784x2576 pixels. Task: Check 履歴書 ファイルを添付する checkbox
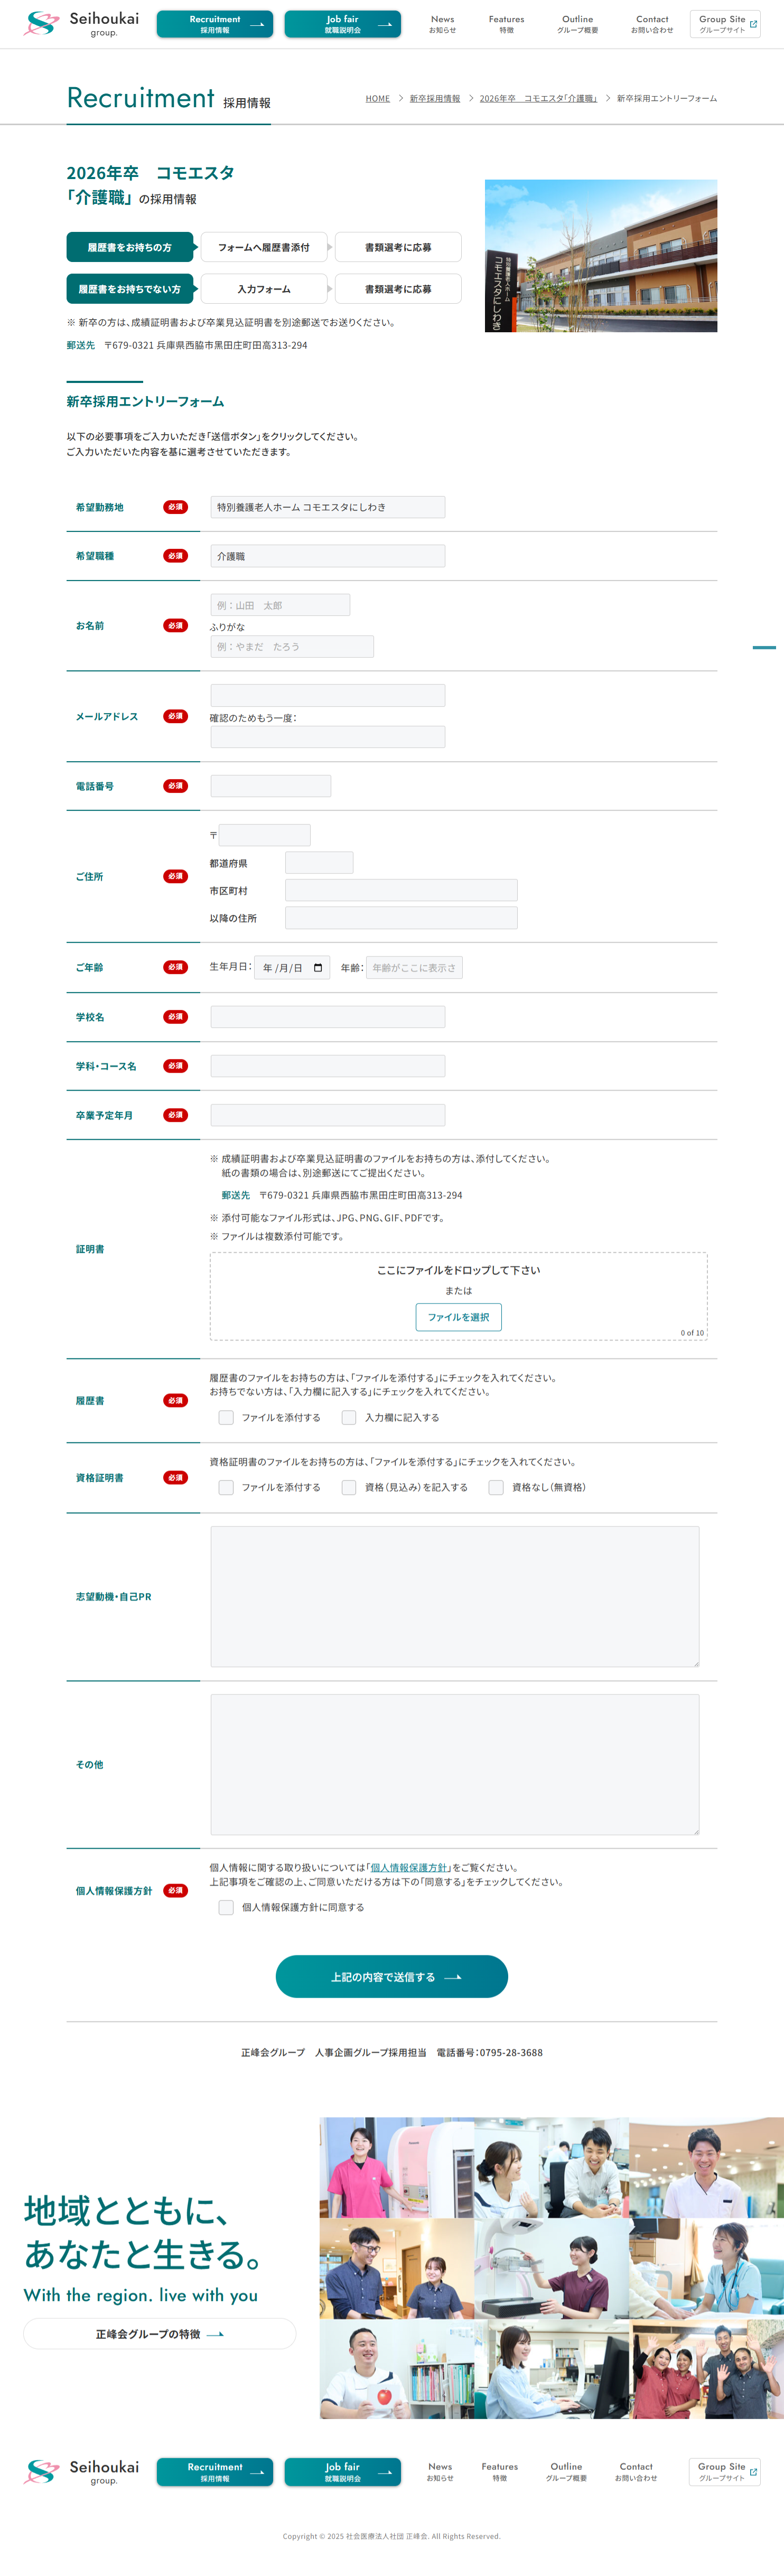pyautogui.click(x=226, y=1418)
